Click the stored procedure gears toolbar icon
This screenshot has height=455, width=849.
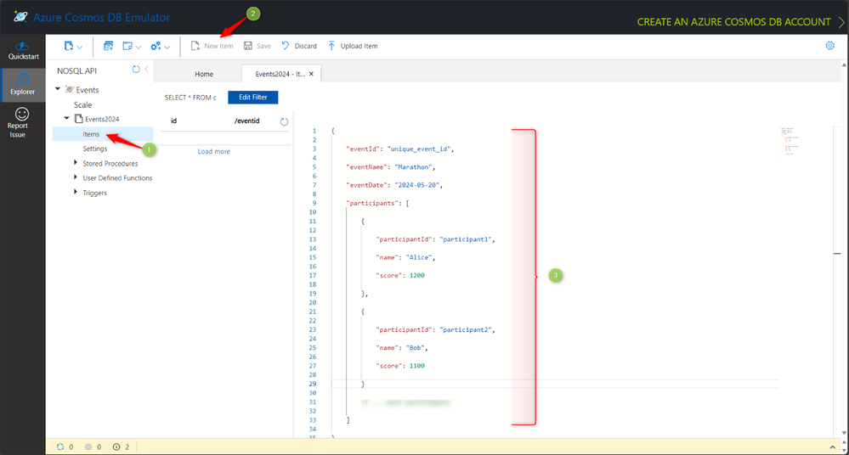tap(156, 46)
